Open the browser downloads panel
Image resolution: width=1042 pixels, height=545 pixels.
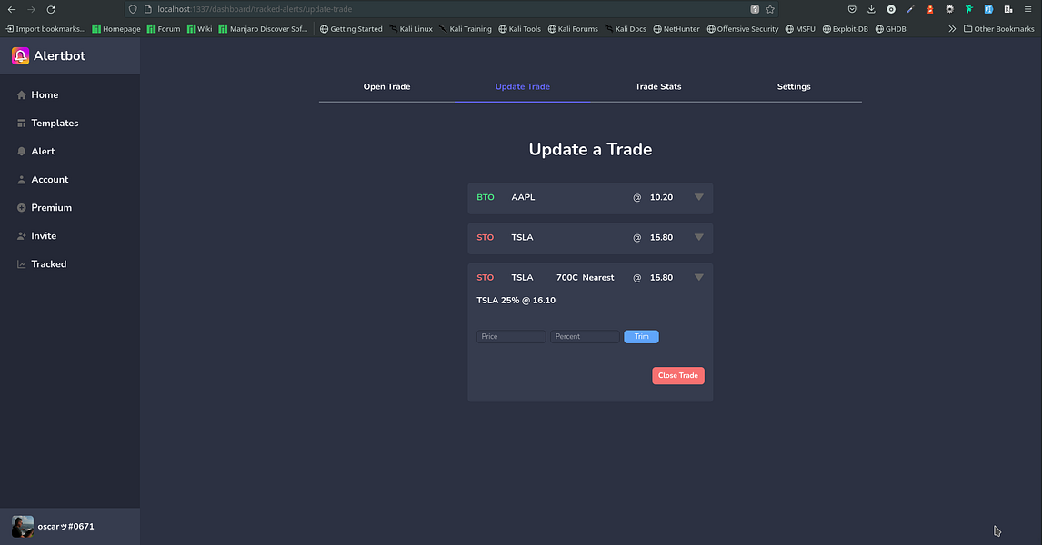(871, 9)
